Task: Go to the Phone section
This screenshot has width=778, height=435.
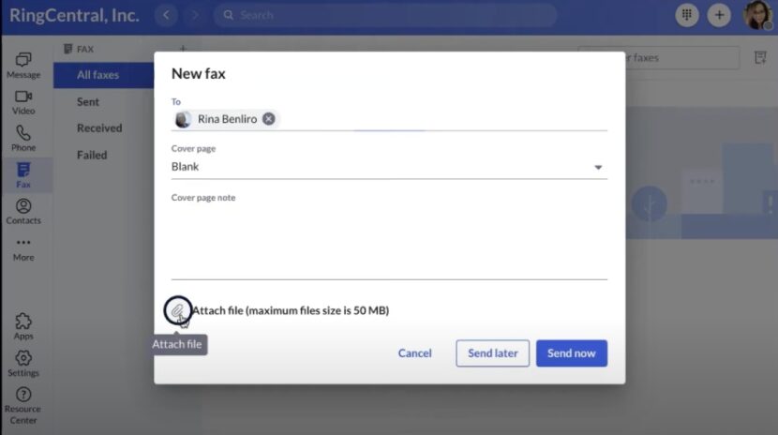Action: tap(23, 139)
